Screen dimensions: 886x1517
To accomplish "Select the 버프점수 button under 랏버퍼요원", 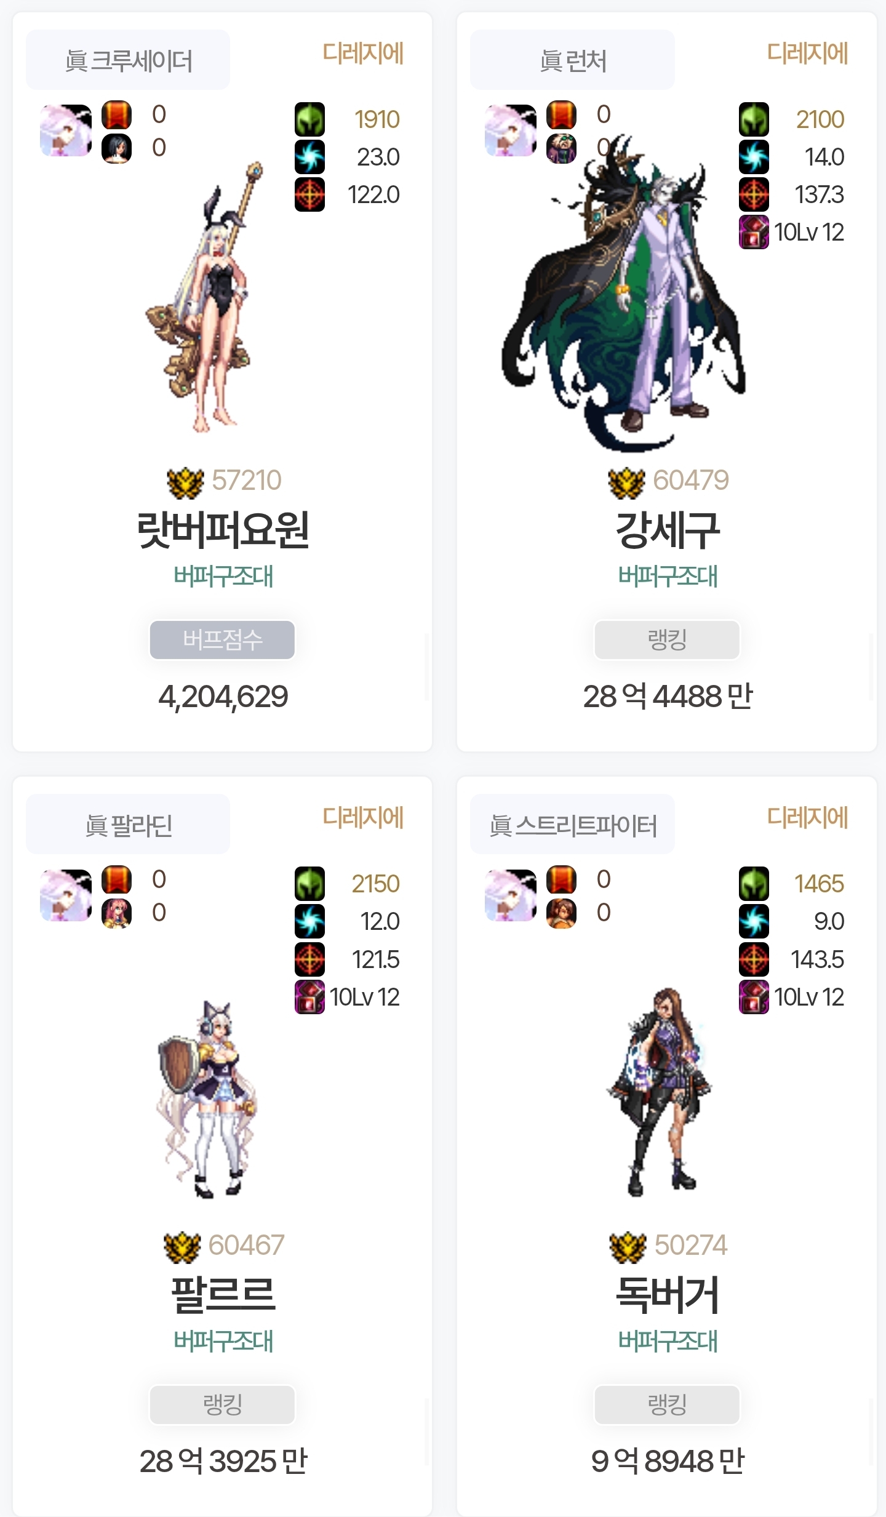I will (x=222, y=640).
